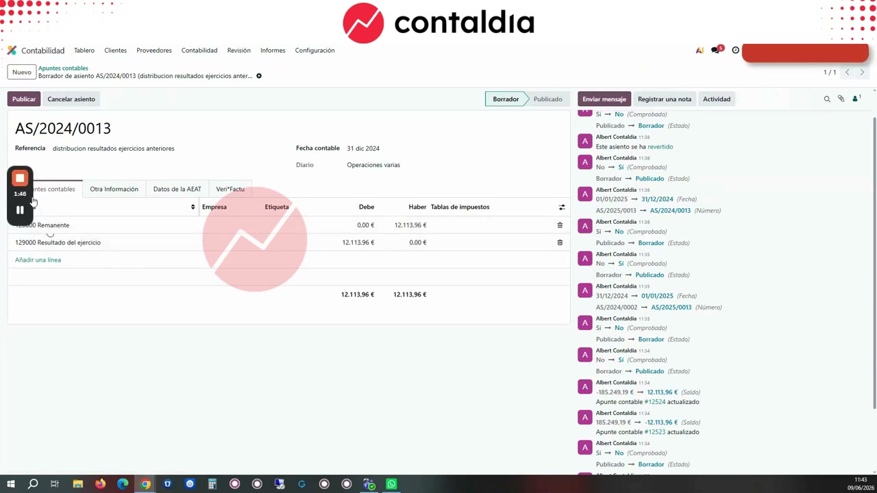Click the Publicado status stage

[547, 99]
